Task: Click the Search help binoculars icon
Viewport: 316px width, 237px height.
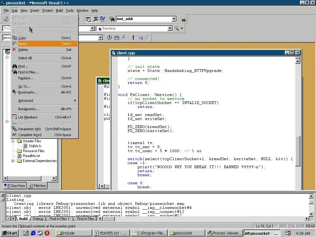Action: pyautogui.click(x=183, y=19)
